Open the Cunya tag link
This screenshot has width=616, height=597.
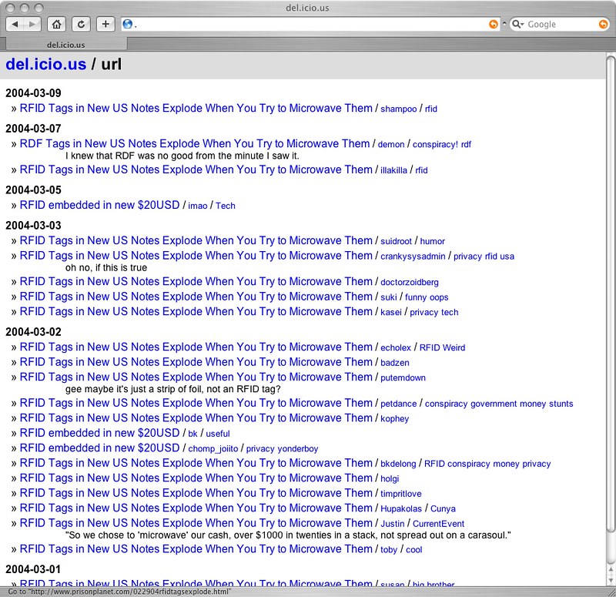pos(443,508)
